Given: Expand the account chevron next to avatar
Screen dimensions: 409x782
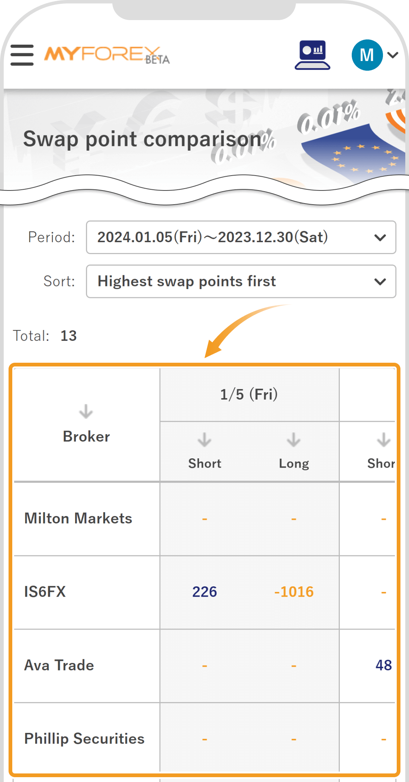Looking at the screenshot, I should [393, 55].
